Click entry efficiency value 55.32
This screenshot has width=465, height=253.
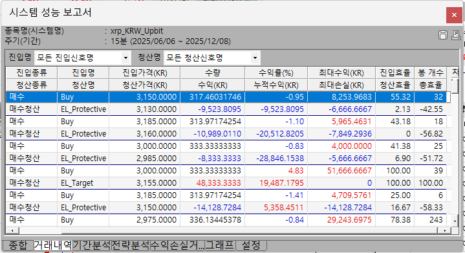coord(395,97)
